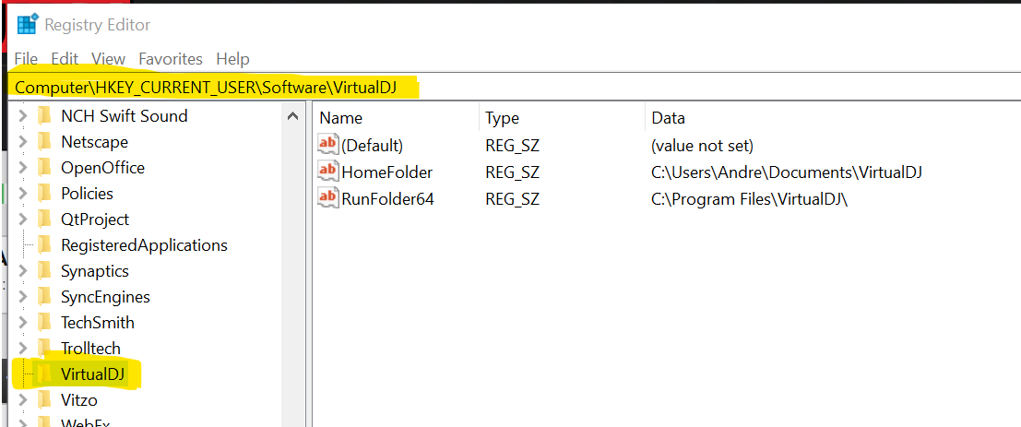Open the Edit menu
Image resolution: width=1021 pixels, height=427 pixels.
coord(65,59)
